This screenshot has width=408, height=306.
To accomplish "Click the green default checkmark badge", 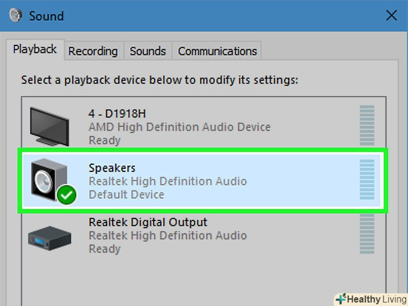I will (66, 196).
